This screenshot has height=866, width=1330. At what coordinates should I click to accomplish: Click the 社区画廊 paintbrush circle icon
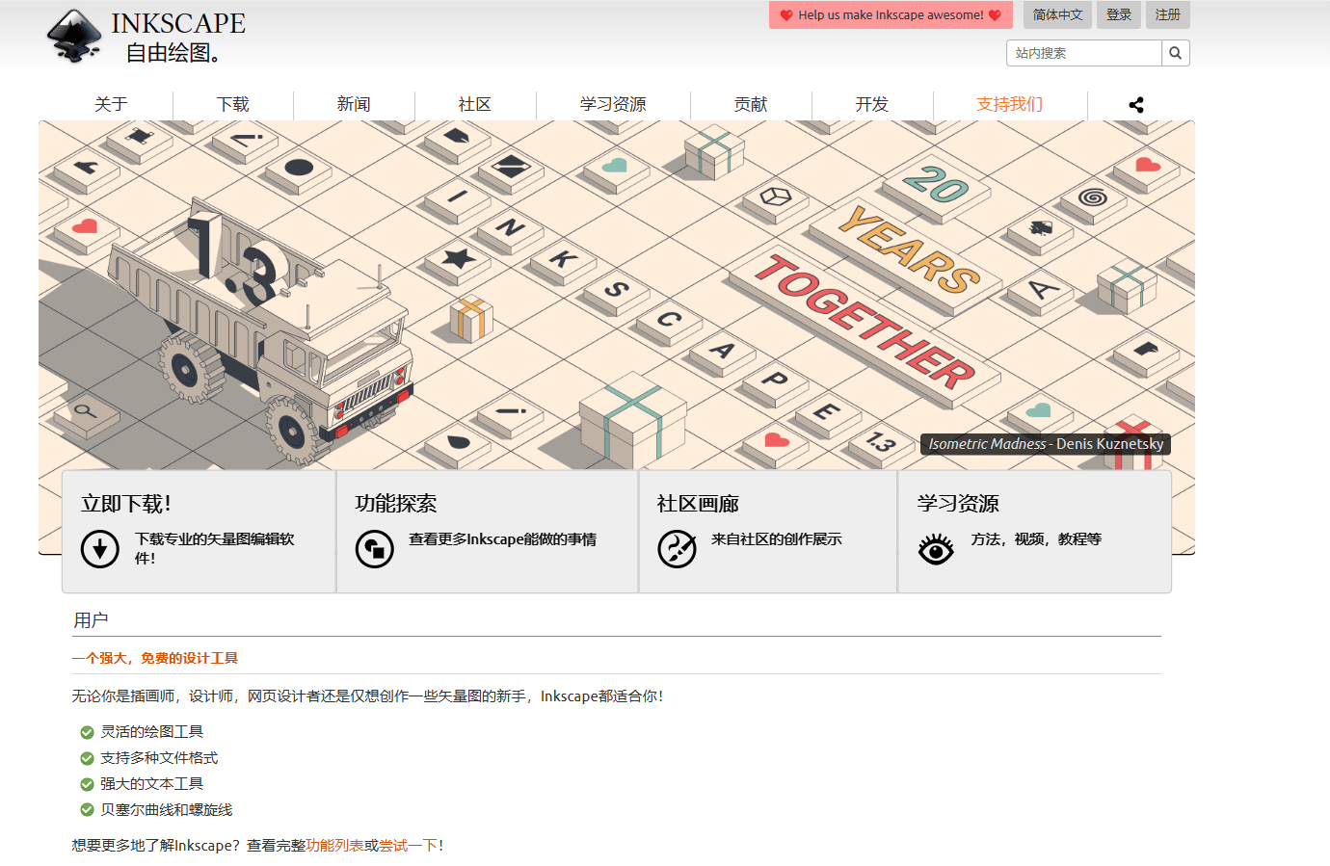tap(678, 549)
